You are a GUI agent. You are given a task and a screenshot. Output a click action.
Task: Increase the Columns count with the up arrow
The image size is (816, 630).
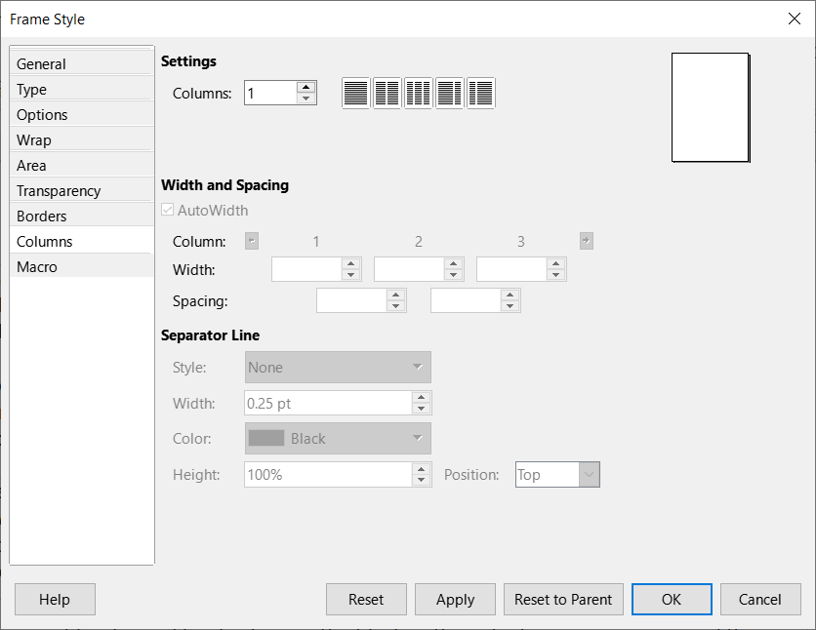pyautogui.click(x=306, y=87)
